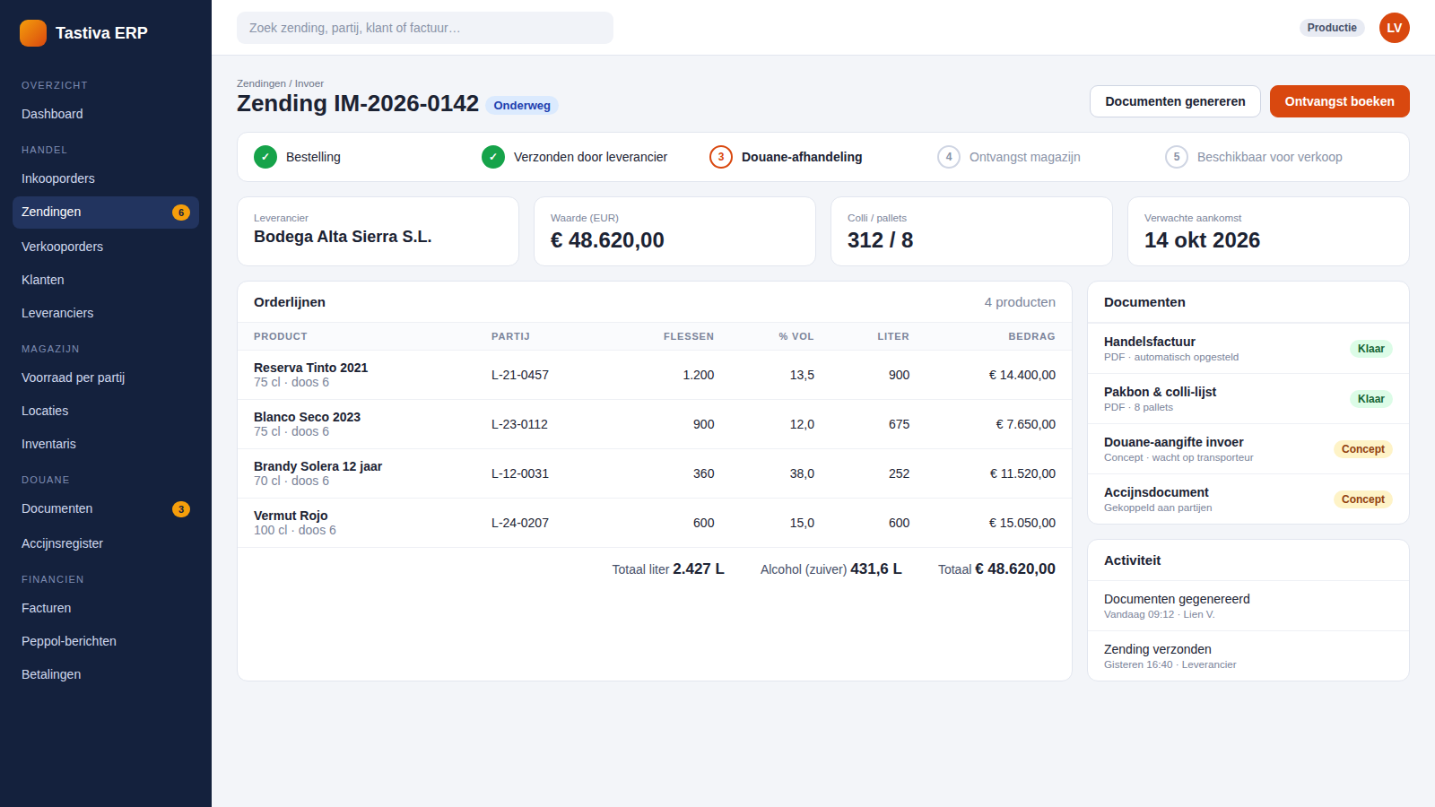Click partij L-24-0207

click(x=520, y=523)
